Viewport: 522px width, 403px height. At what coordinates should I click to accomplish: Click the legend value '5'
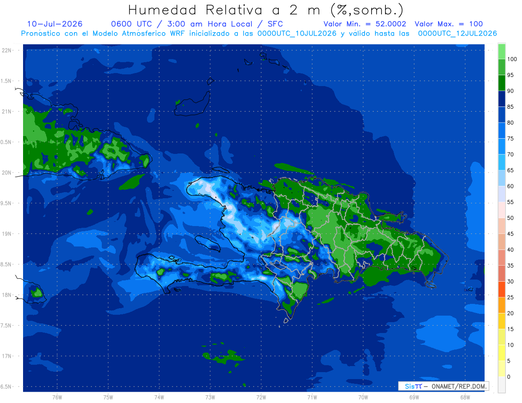coord(509,361)
